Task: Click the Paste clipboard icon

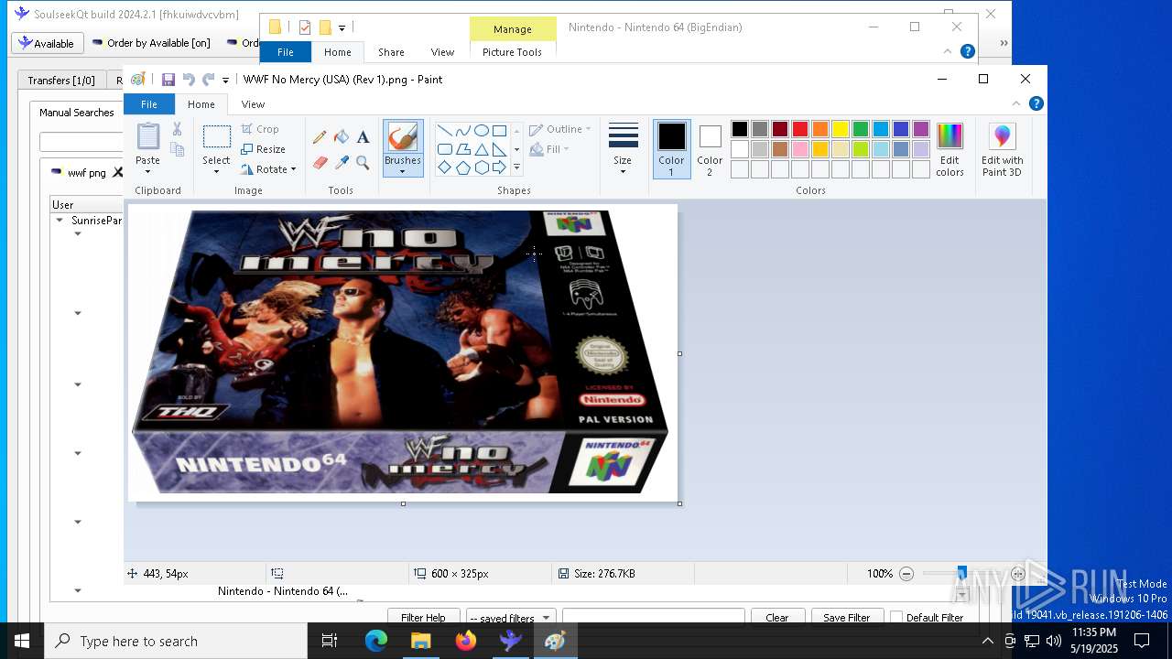Action: click(x=147, y=135)
